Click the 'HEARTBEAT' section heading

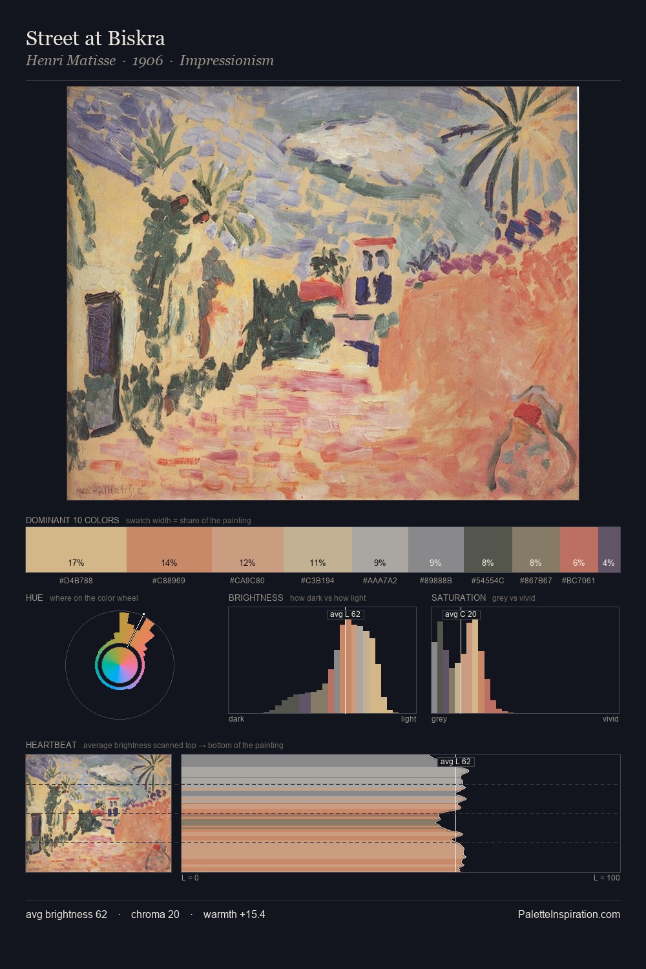[x=51, y=745]
